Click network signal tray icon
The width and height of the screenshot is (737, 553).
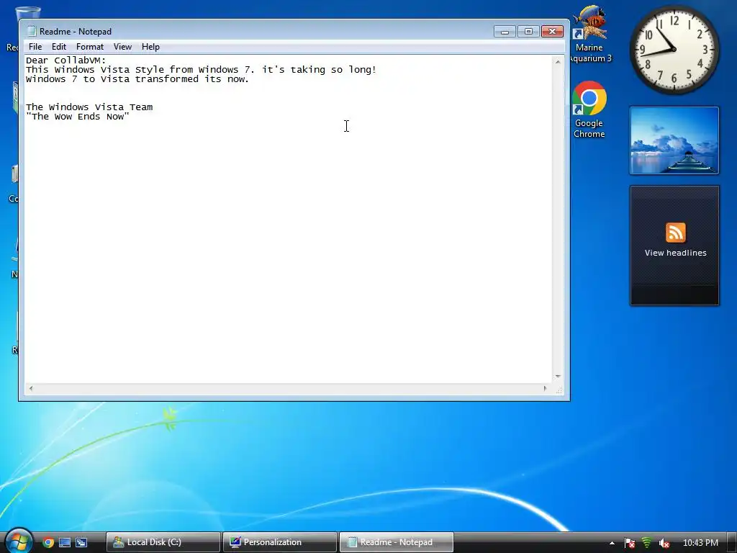pos(647,543)
